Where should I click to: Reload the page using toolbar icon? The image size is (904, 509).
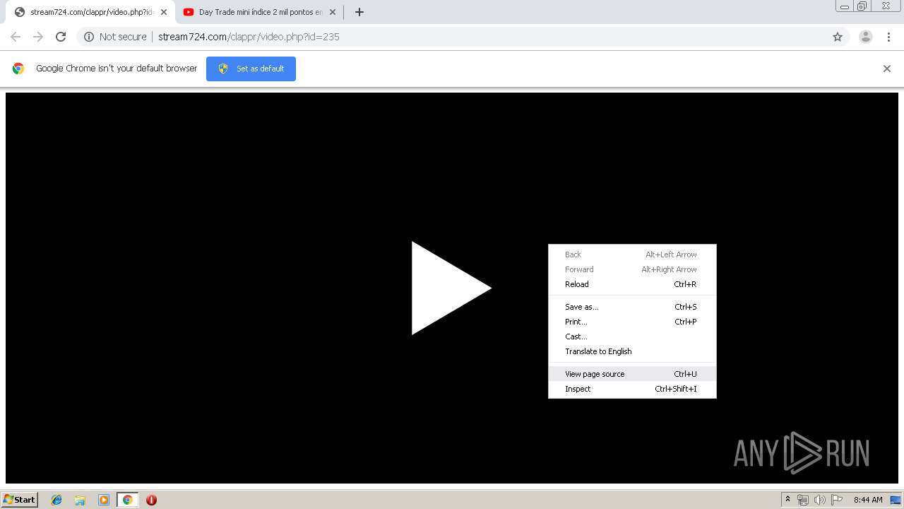61,37
